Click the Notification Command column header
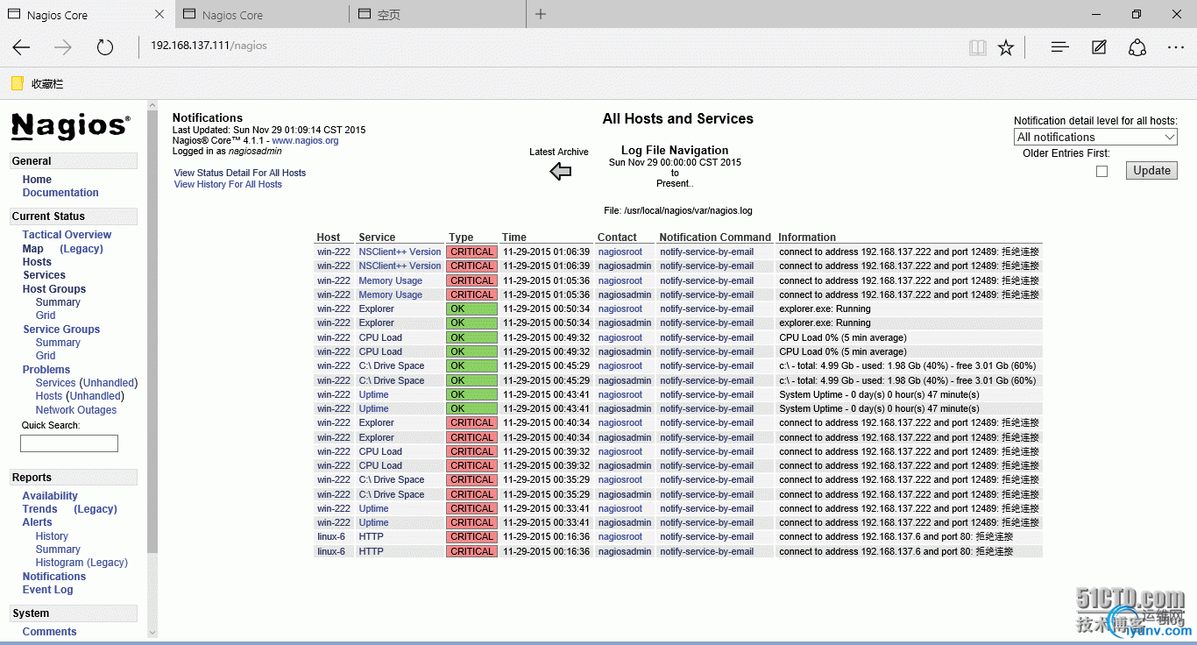 715,237
